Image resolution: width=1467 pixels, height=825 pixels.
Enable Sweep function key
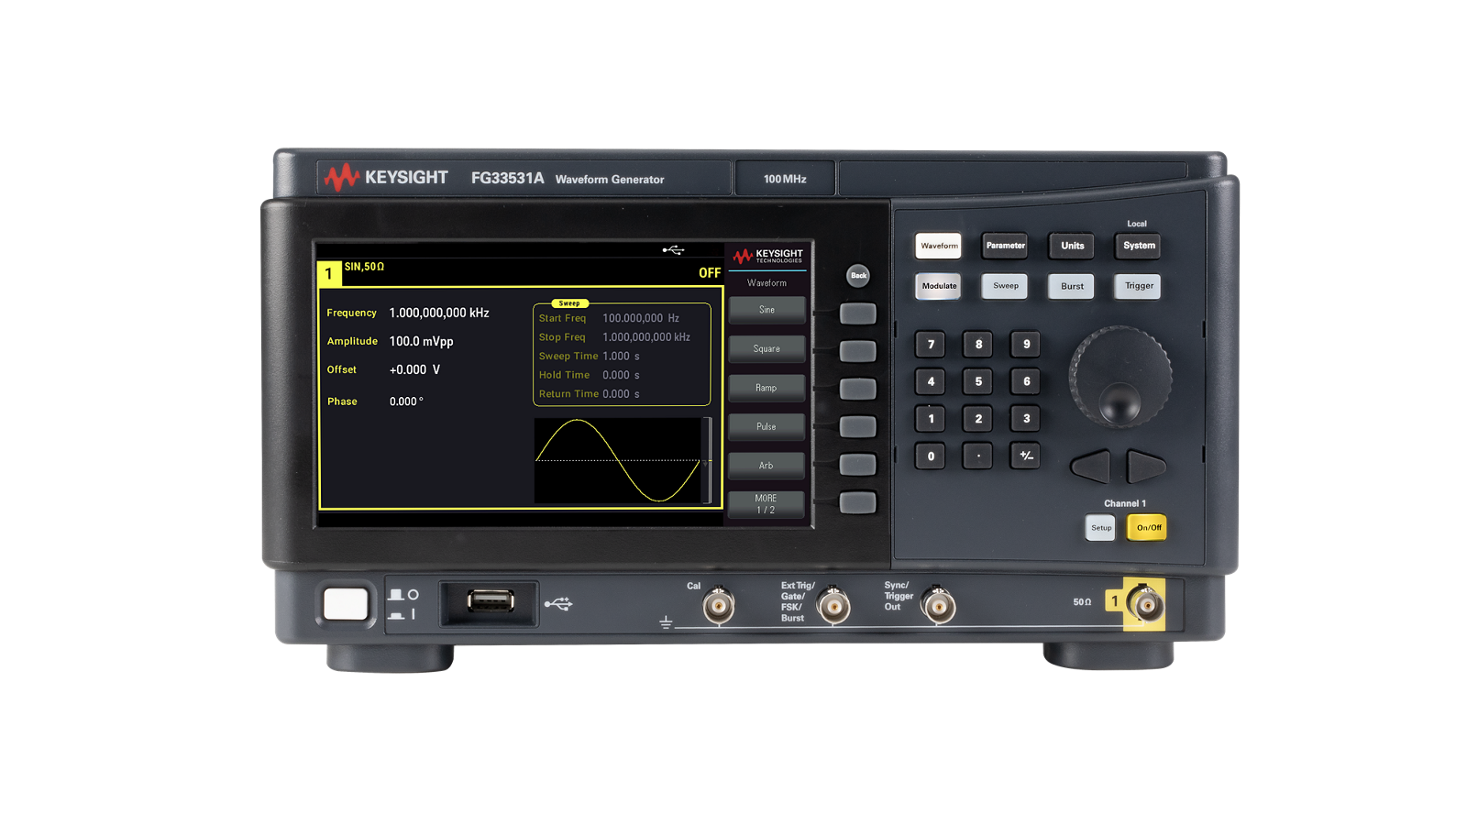1006,286
